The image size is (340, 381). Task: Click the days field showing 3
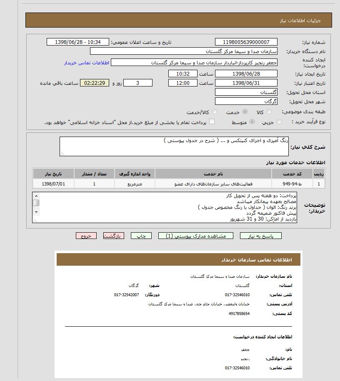point(138,82)
